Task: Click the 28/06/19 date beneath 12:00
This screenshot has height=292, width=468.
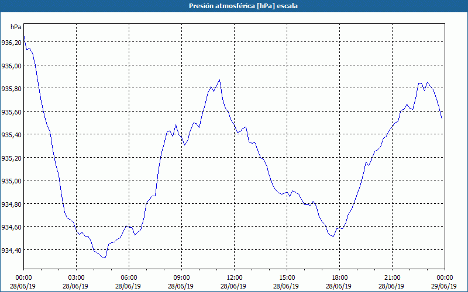Action: [233, 286]
